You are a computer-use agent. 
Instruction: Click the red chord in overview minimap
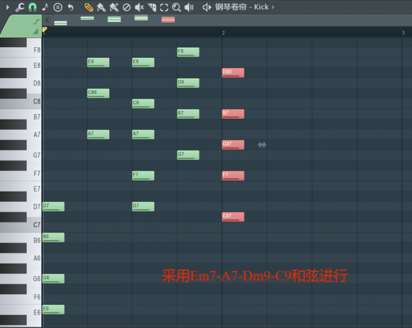(168, 19)
